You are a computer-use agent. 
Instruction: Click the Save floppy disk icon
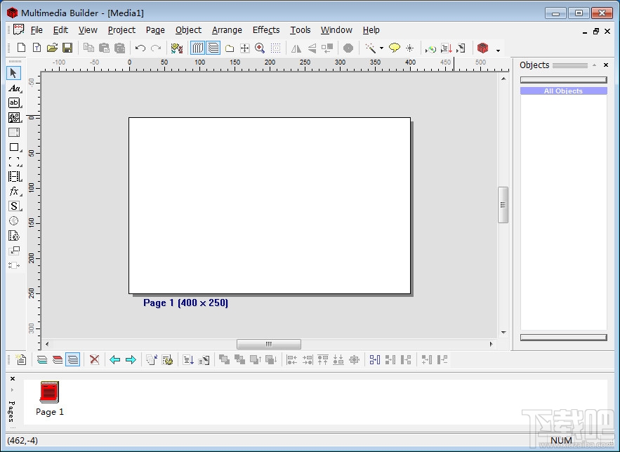[x=67, y=48]
